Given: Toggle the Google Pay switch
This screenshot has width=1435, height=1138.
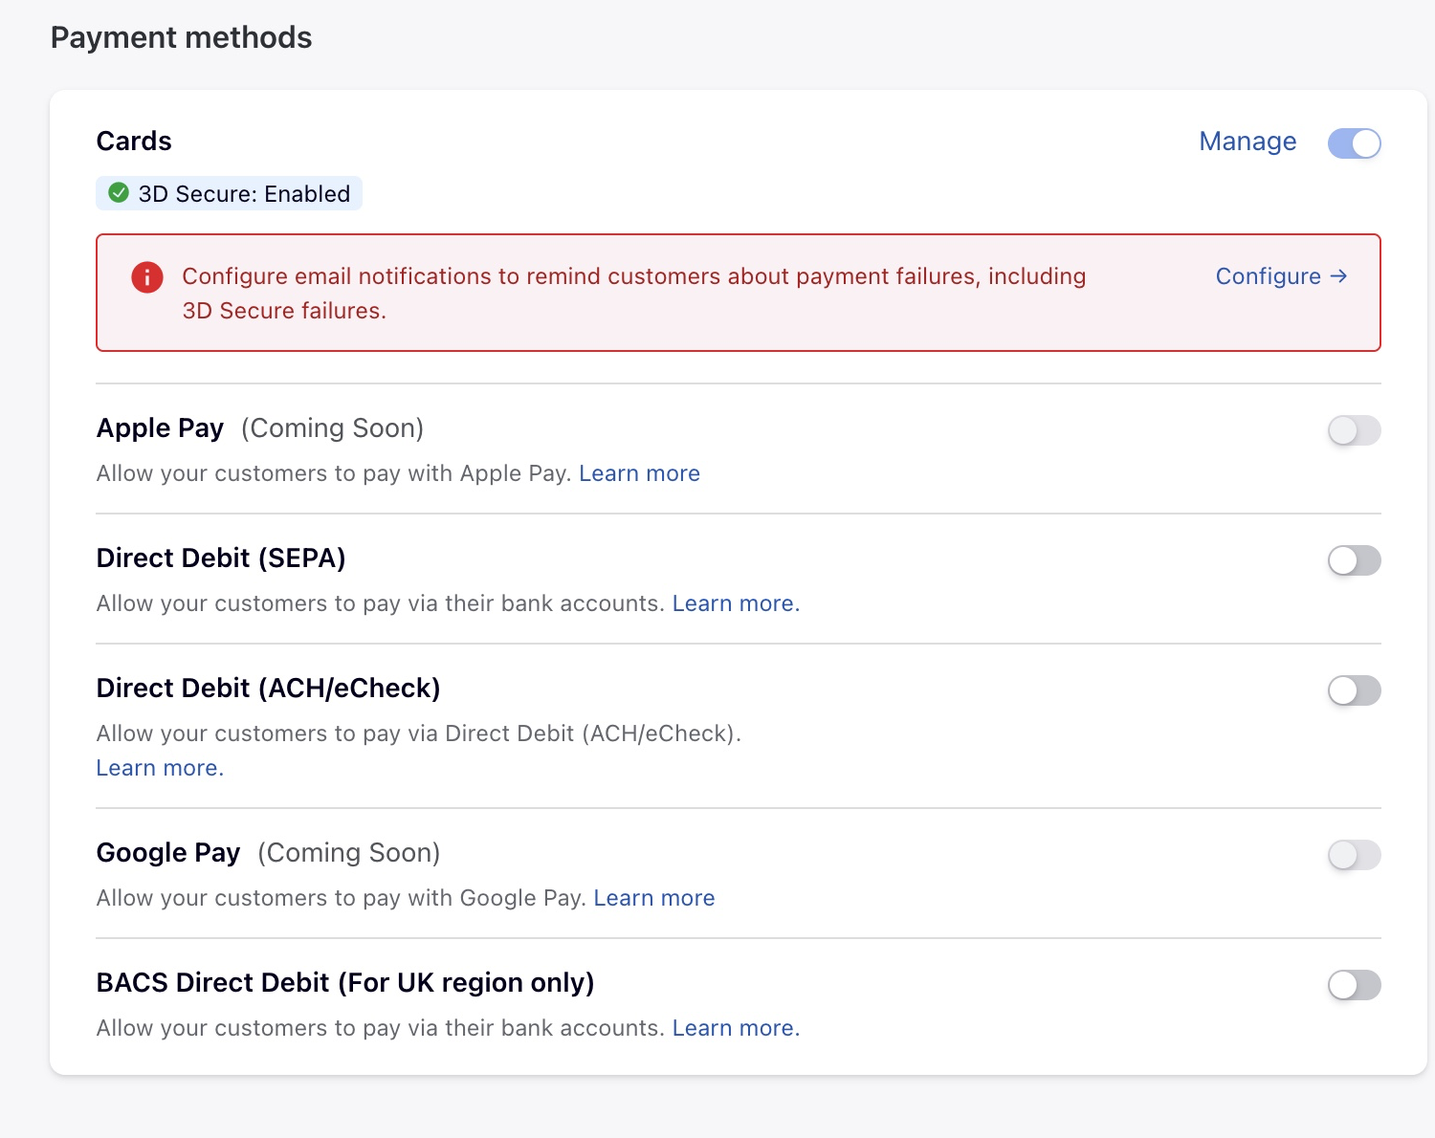Looking at the screenshot, I should pyautogui.click(x=1354, y=855).
